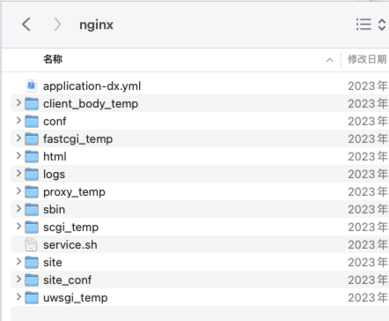Viewport: 389px width, 321px height.
Task: Expand the fastcgi_temp folder
Action: [18, 138]
